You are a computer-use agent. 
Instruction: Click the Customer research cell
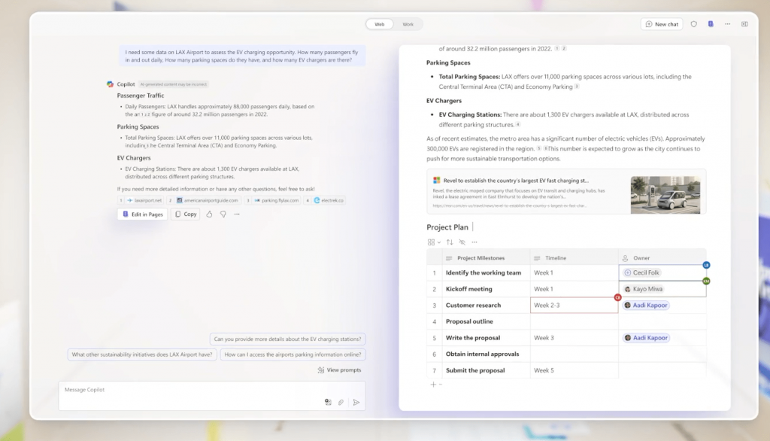tap(486, 306)
